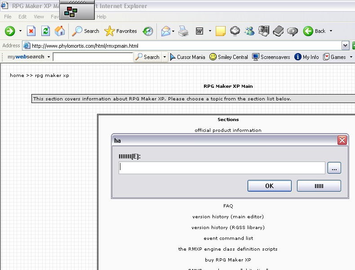Click the page icon in address bar

(x=27, y=45)
